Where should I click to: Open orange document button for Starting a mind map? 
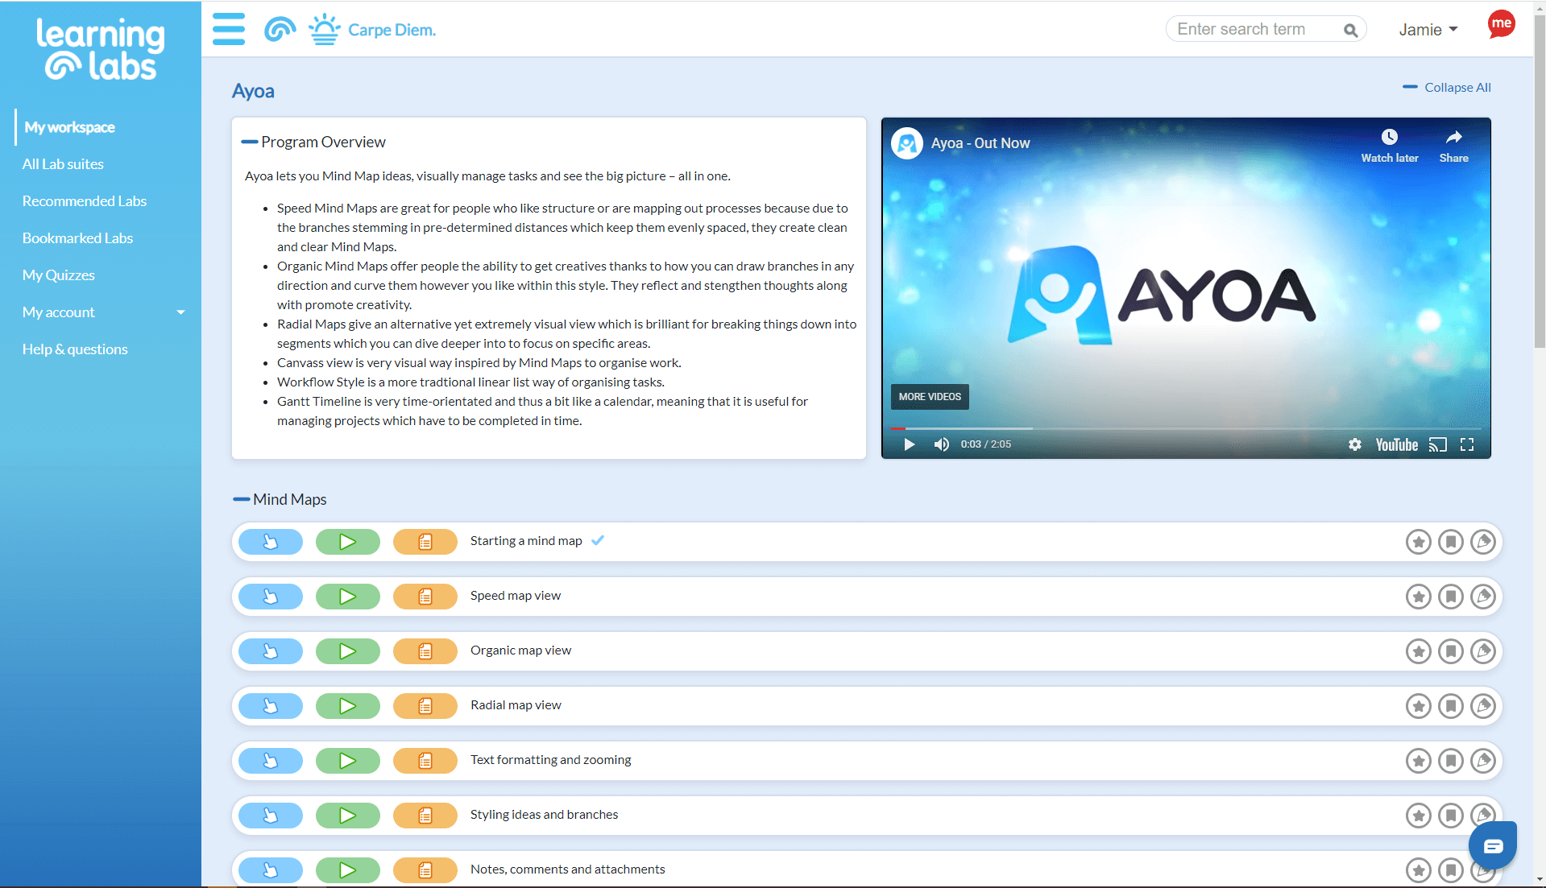coord(425,542)
